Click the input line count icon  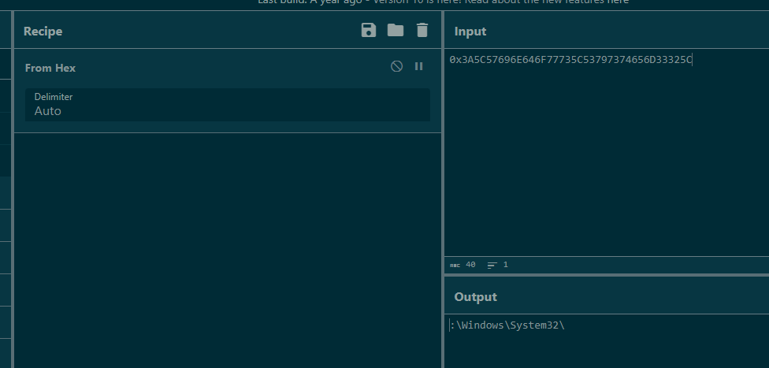492,266
